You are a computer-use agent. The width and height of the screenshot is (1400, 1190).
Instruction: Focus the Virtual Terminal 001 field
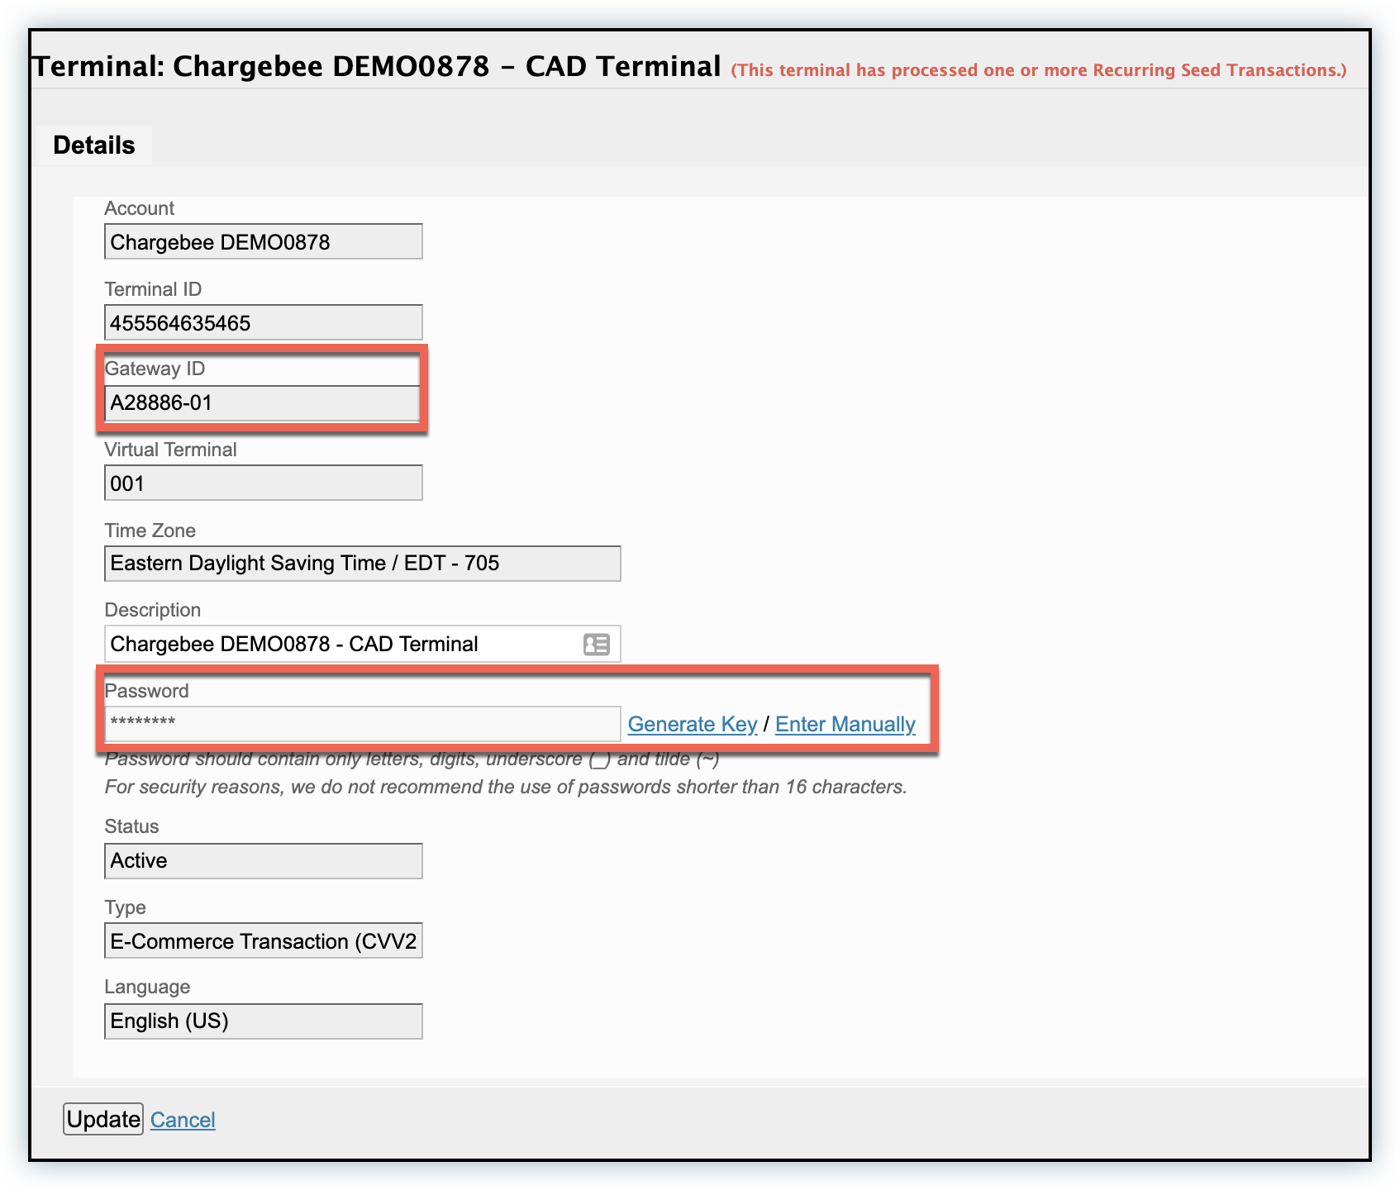263,483
